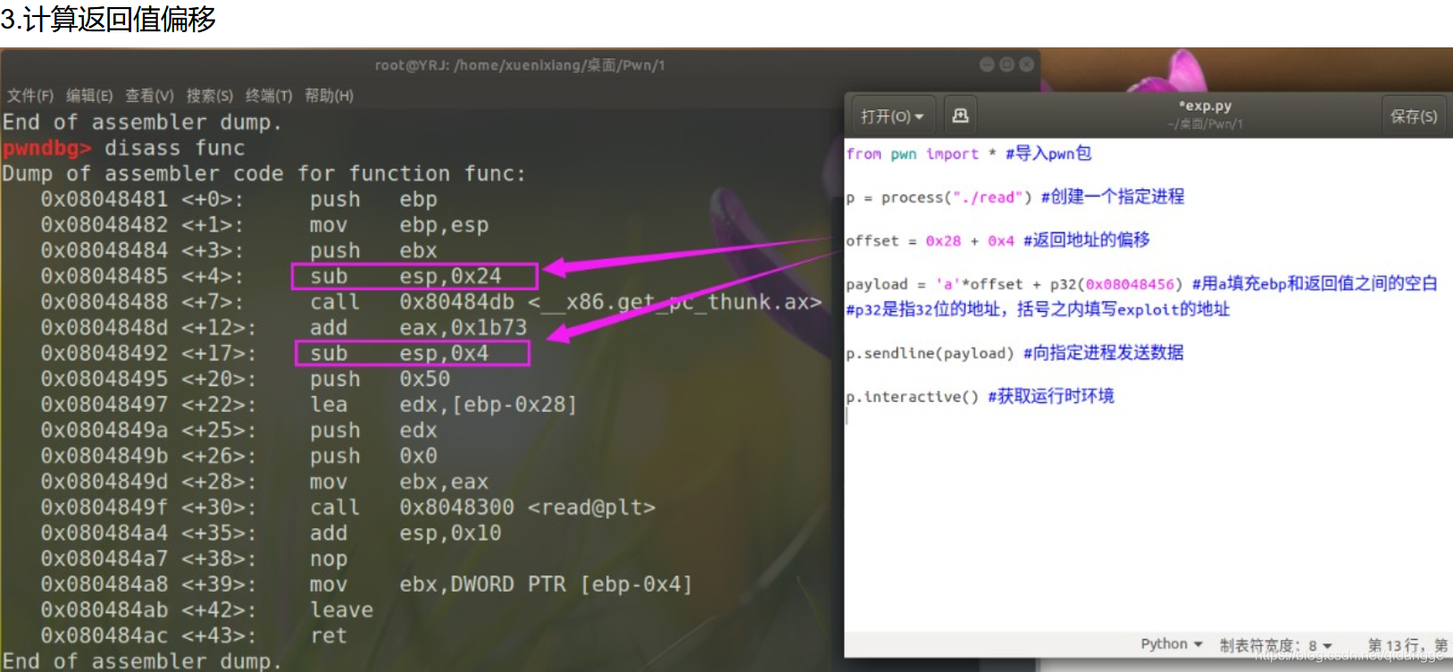Click the 'mov ebp,esp' instruction
This screenshot has width=1453, height=672.
(x=399, y=225)
